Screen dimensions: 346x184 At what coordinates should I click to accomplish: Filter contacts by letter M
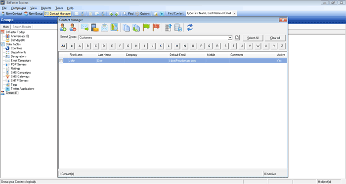coord(176,46)
